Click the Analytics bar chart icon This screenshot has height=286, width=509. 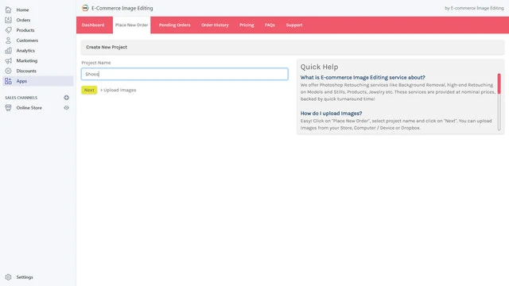pos(8,51)
